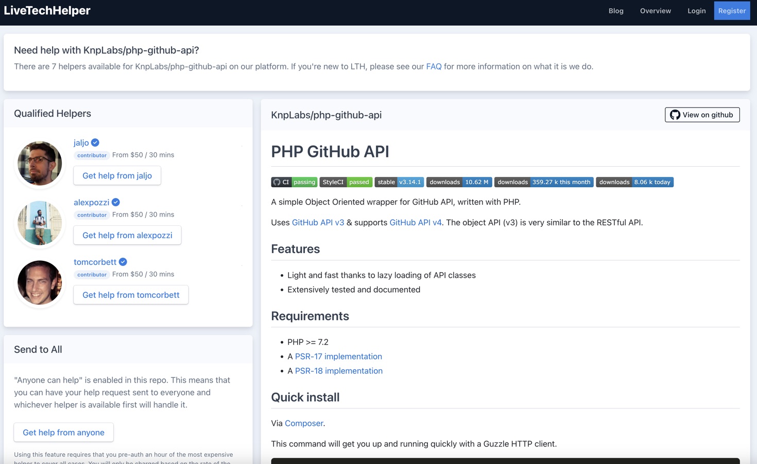This screenshot has width=757, height=464.
Task: Open alexpozzi's profile name link
Action: pos(91,202)
